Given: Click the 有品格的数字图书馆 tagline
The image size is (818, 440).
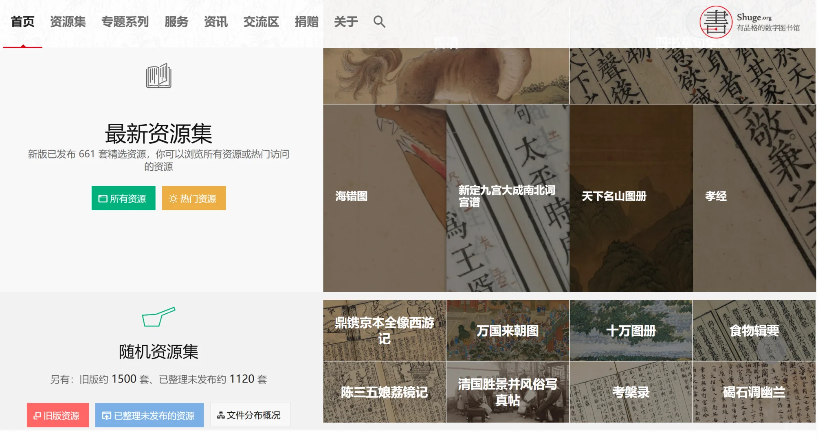Looking at the screenshot, I should click(768, 28).
